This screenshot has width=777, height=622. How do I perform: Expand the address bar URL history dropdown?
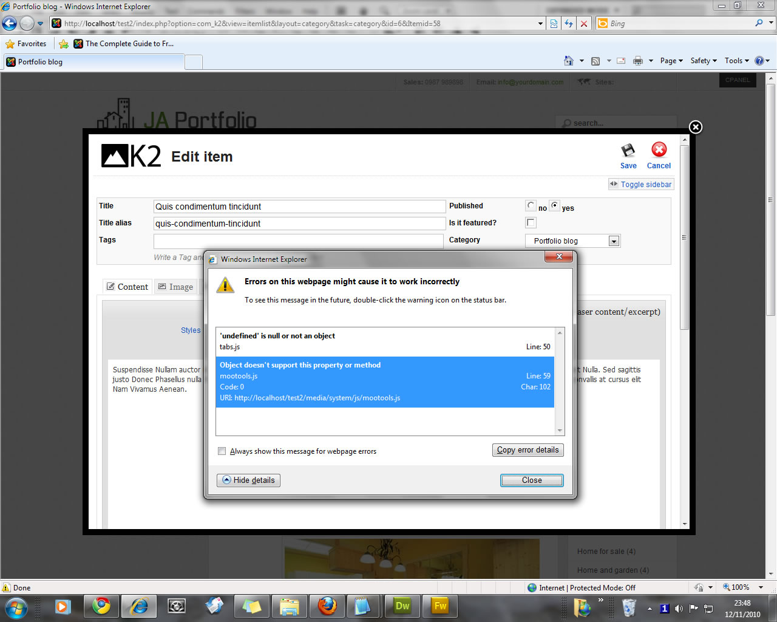tap(540, 24)
